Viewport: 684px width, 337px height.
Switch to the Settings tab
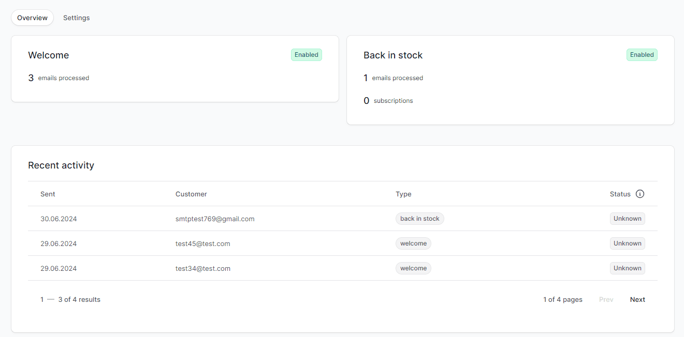76,18
